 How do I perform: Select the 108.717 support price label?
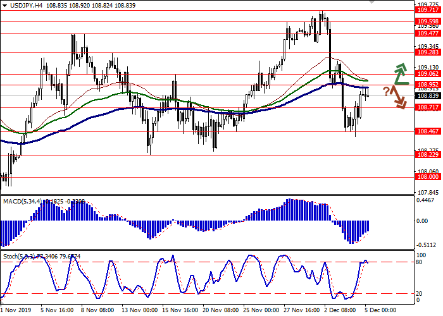[427, 108]
